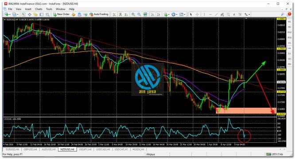The width and height of the screenshot is (295, 159).
Task: Toggle the Terminal panel icon
Action: [x=42, y=14]
